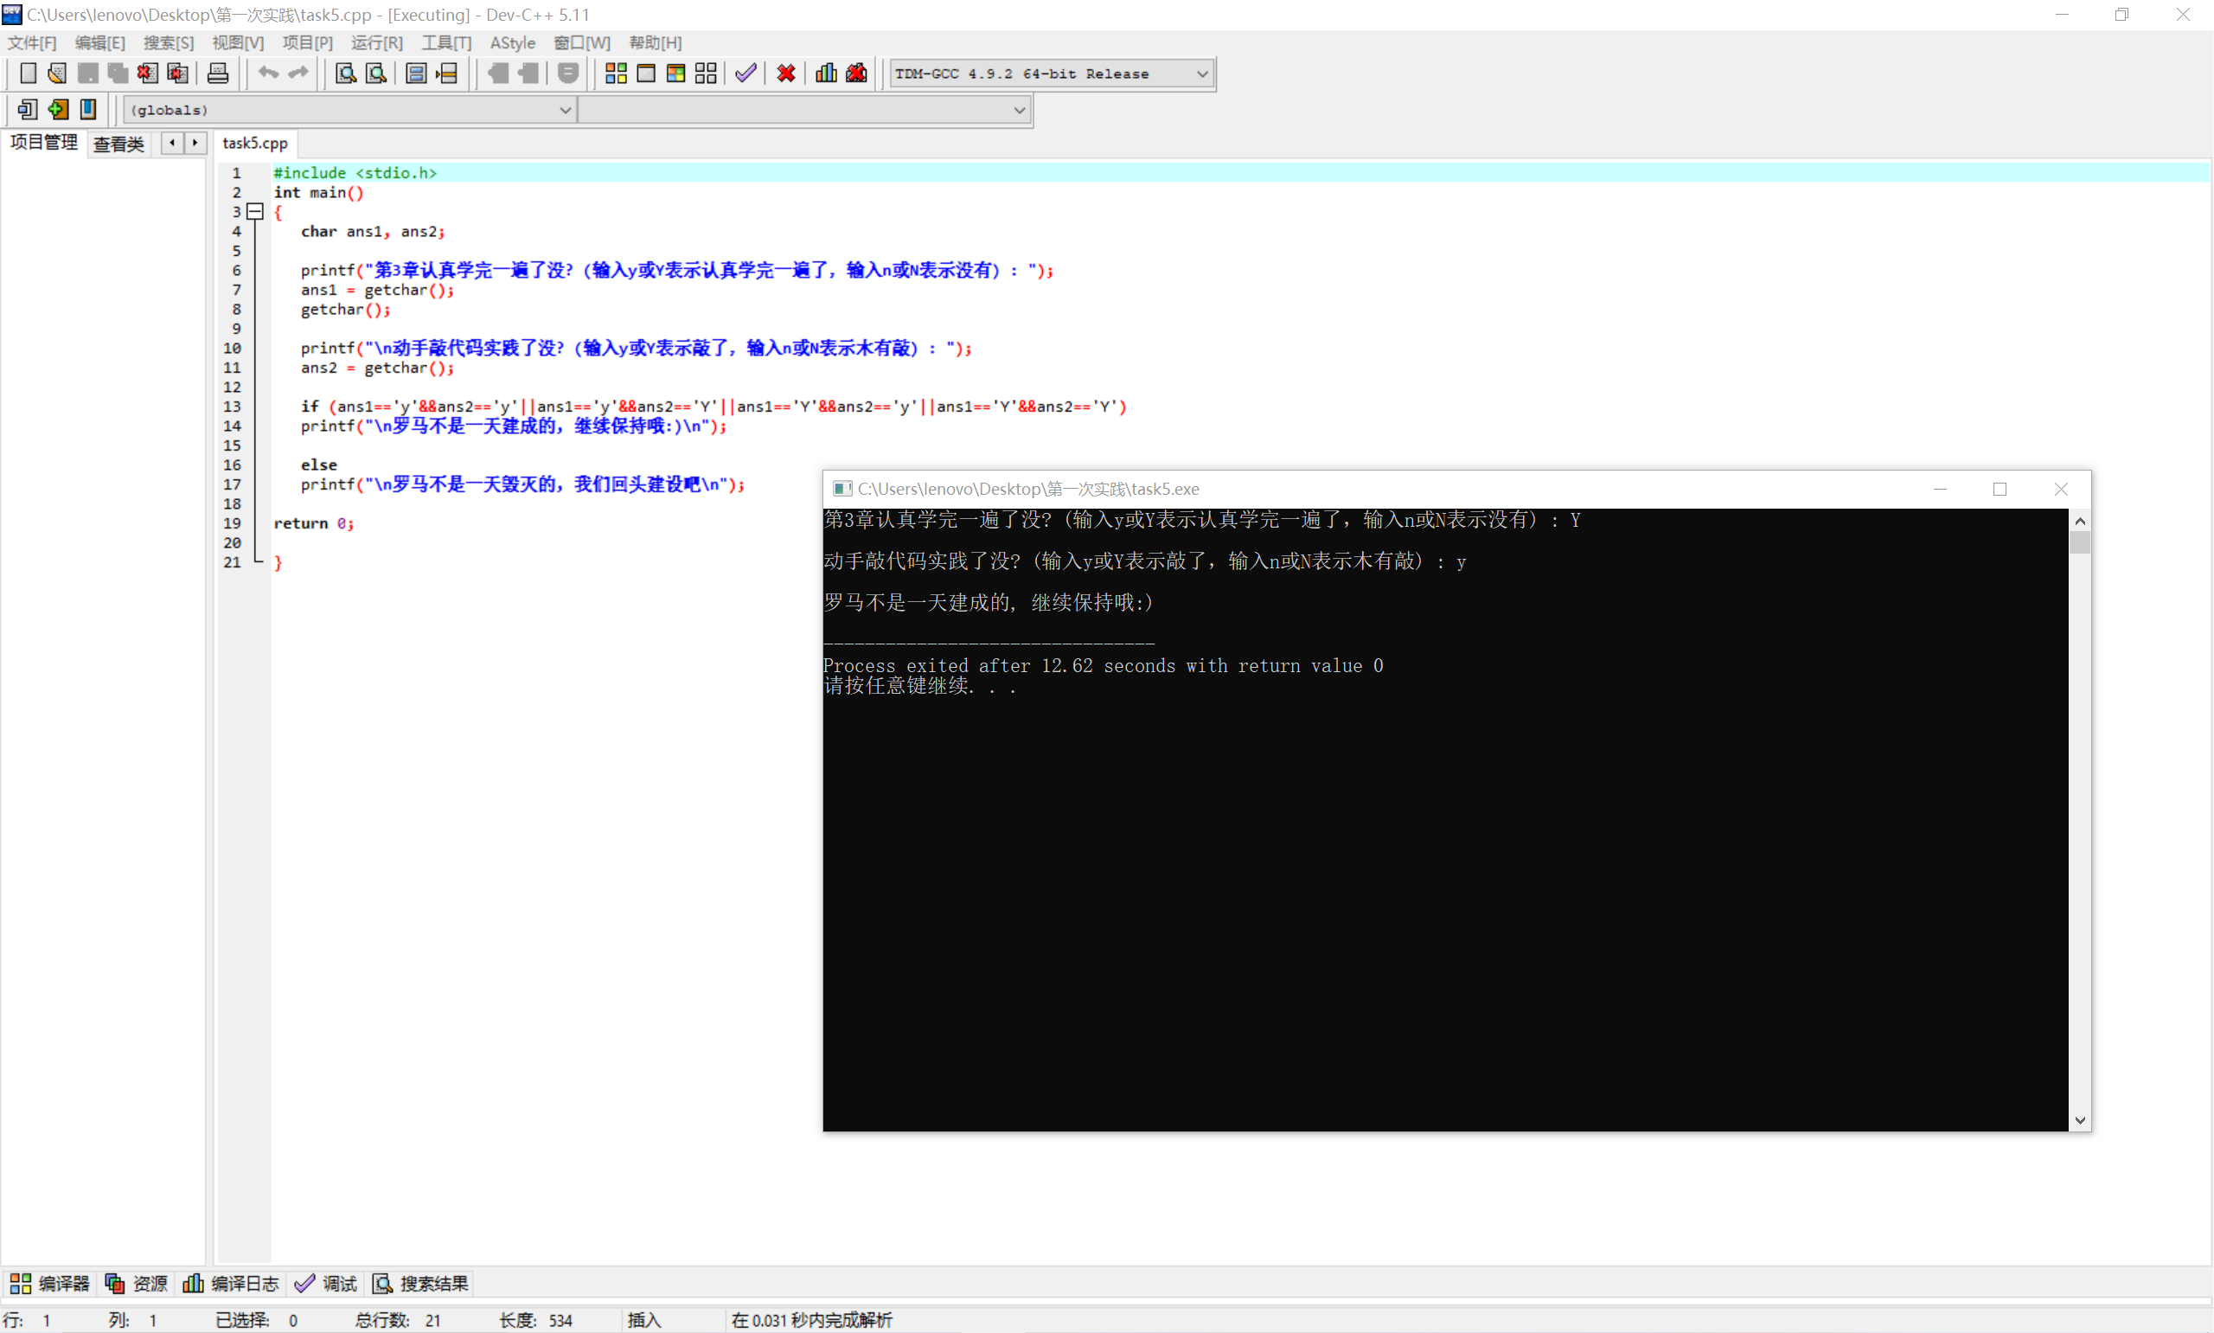Click the purple syntax check mark icon
This screenshot has height=1333, width=2214.
[745, 74]
